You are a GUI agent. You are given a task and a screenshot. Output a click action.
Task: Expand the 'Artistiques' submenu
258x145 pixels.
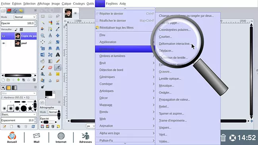[125, 91]
